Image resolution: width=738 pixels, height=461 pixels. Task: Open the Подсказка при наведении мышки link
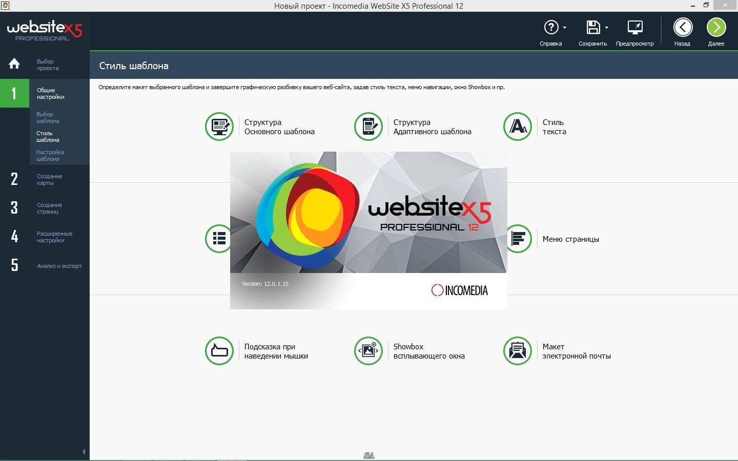tap(276, 351)
